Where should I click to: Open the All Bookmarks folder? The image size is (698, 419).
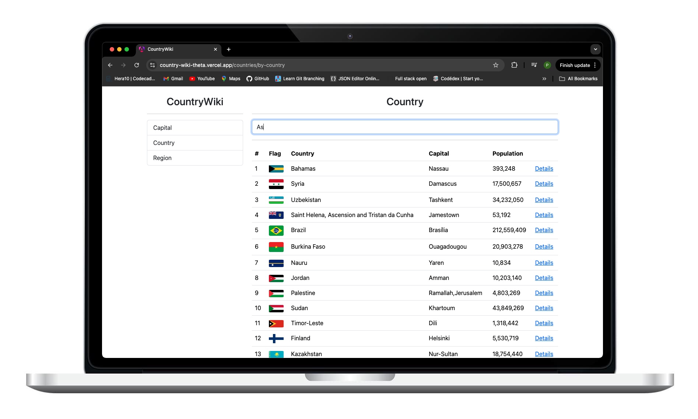[x=578, y=79]
